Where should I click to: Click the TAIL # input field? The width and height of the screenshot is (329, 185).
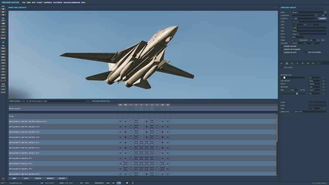[298, 37]
